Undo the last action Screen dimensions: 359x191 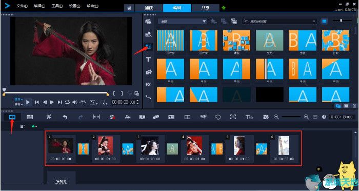65,117
